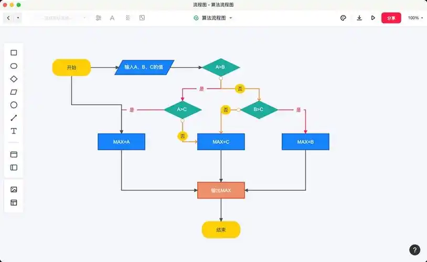Click the download export icon

(x=359, y=18)
